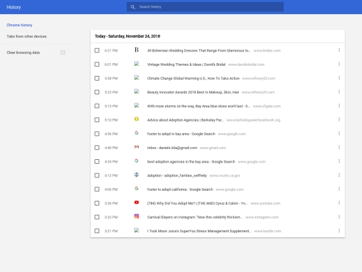Check the 3:21 PM Bustle entry box
The width and height of the screenshot is (362, 272).
[97, 231]
